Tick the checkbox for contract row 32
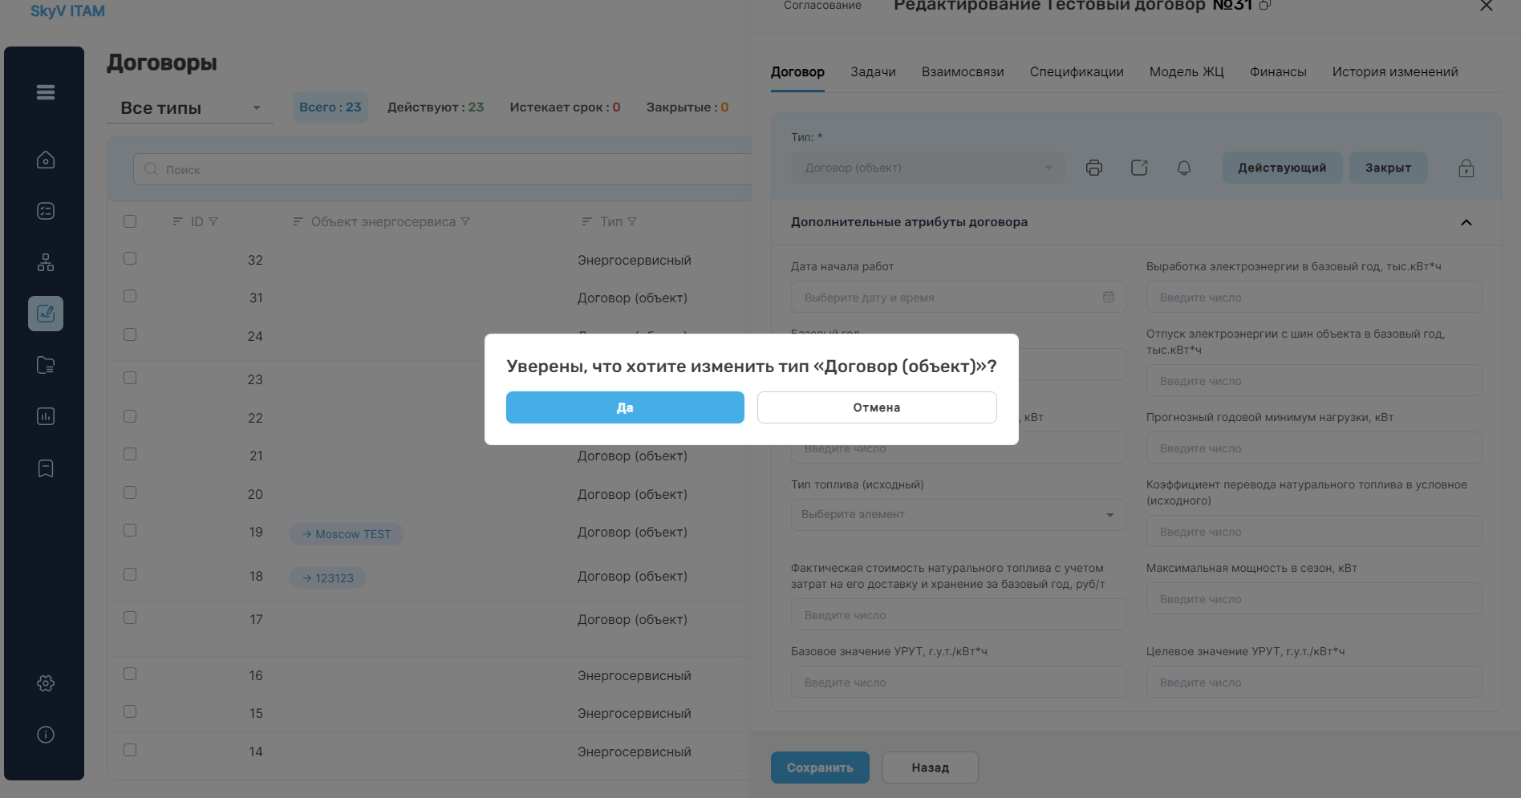This screenshot has width=1521, height=798. click(x=130, y=258)
